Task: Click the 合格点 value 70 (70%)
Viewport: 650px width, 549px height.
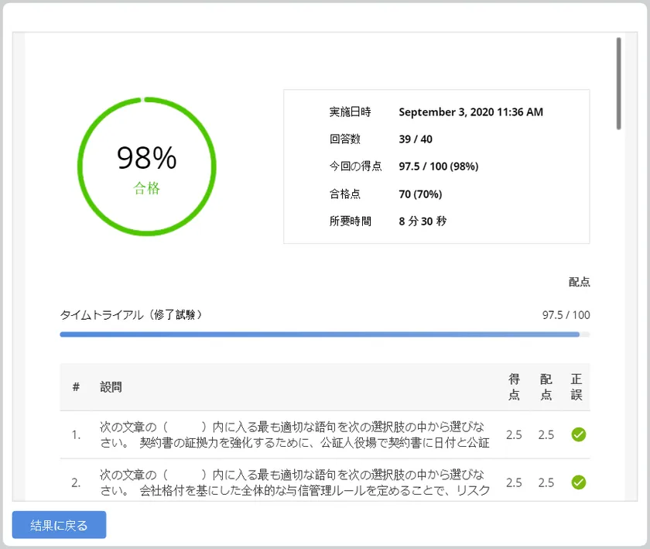Action: 420,194
